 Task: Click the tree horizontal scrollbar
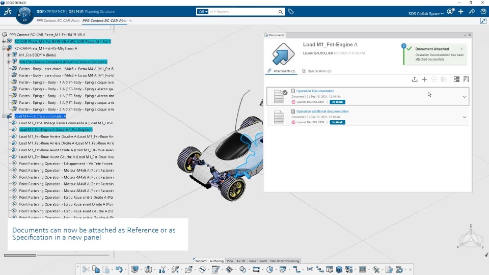(x=20, y=255)
